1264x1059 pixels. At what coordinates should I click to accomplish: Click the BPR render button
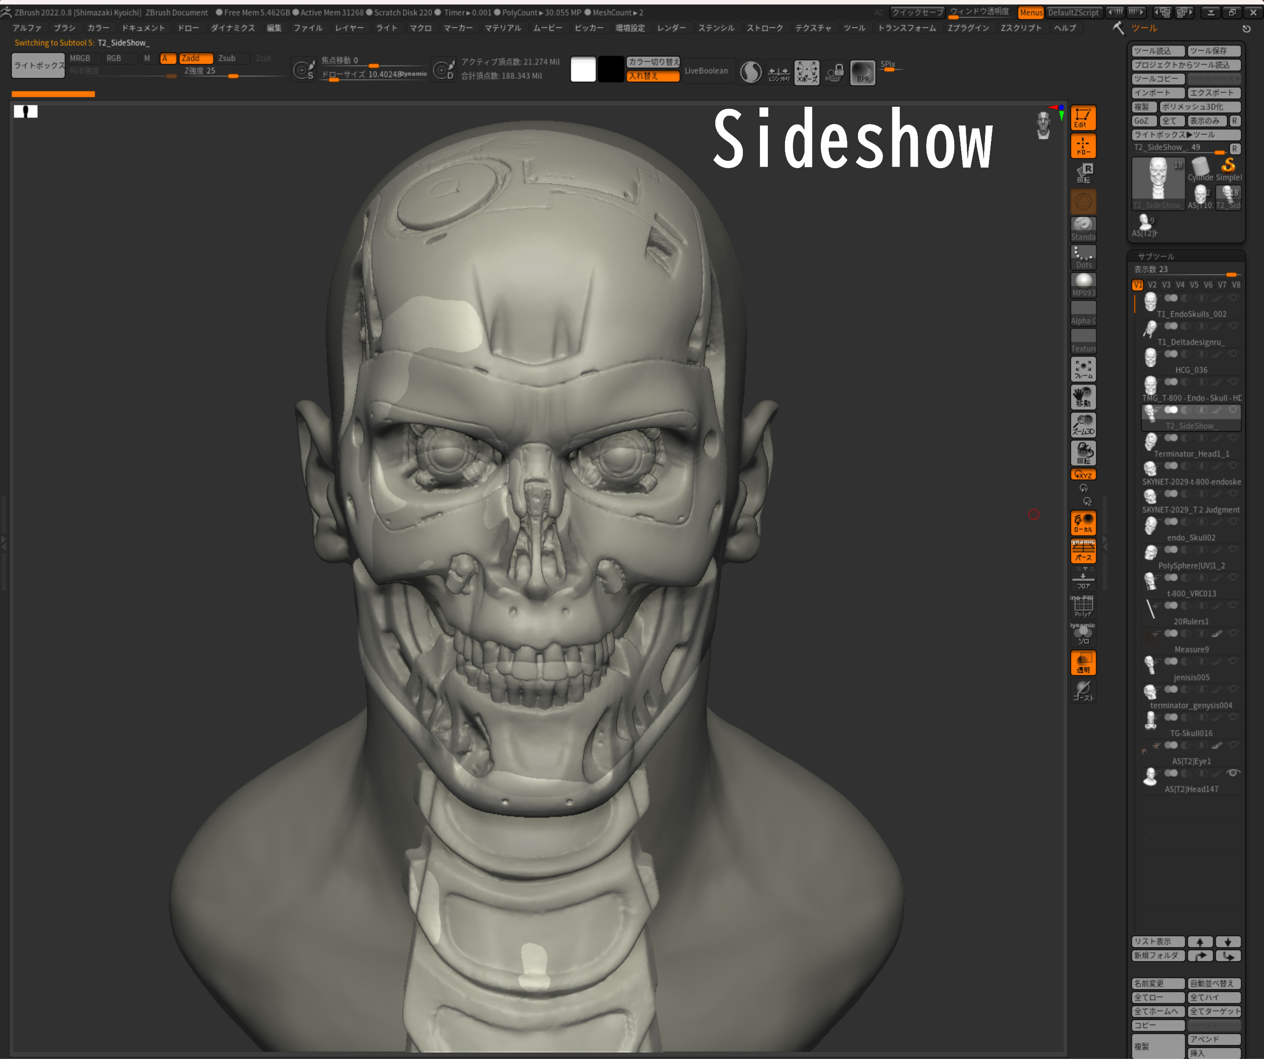click(862, 73)
